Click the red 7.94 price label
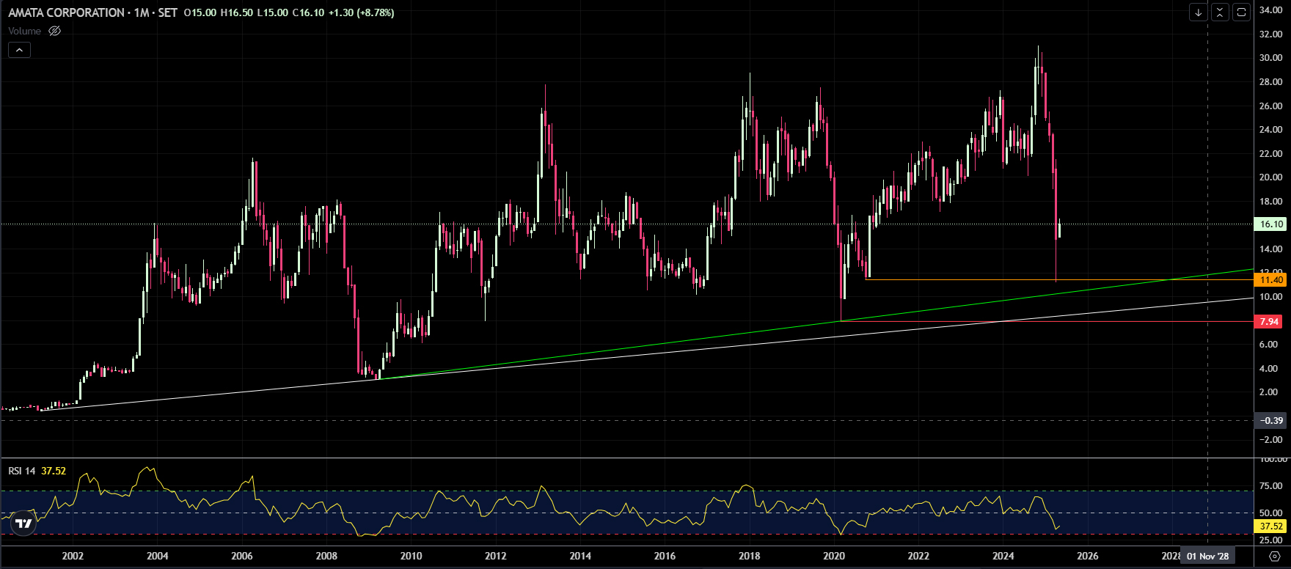This screenshot has height=569, width=1291. tap(1270, 321)
